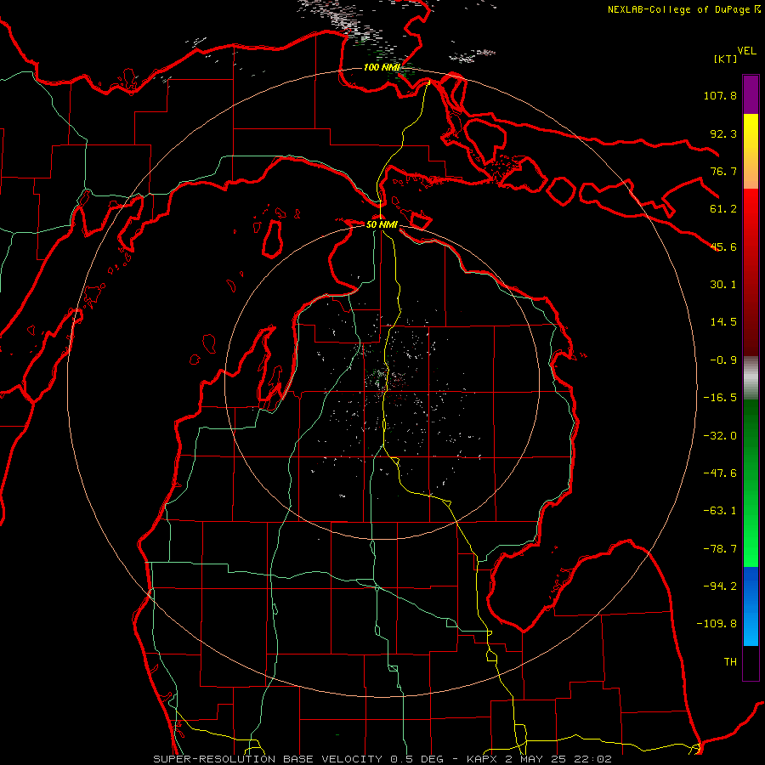Click the Super-Resolution Base Velocity caption
This screenshot has height=765, width=765.
coord(382,759)
